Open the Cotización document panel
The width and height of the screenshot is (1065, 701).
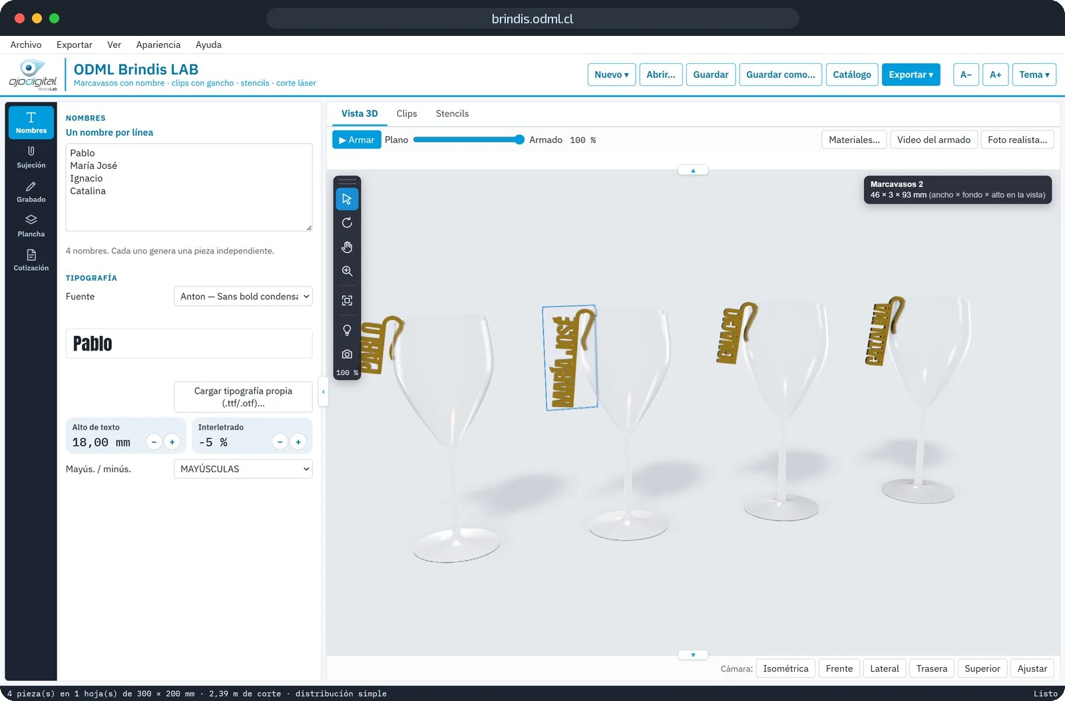coord(31,260)
